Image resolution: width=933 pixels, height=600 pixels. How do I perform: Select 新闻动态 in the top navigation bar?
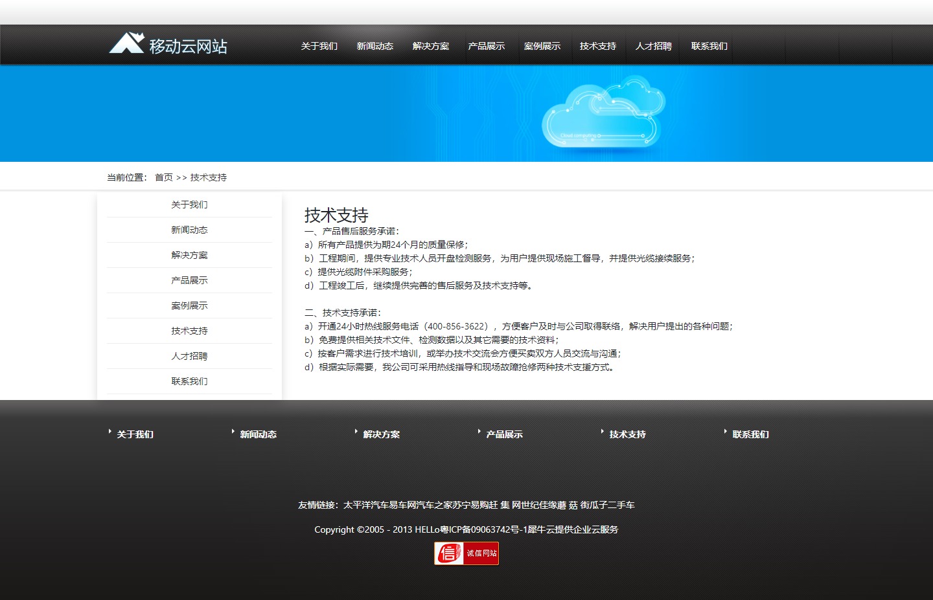(x=374, y=46)
